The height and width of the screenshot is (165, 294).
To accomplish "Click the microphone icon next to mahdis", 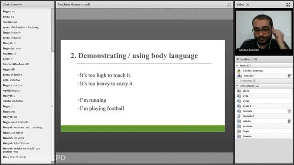I will pyautogui.click(x=289, y=121).
